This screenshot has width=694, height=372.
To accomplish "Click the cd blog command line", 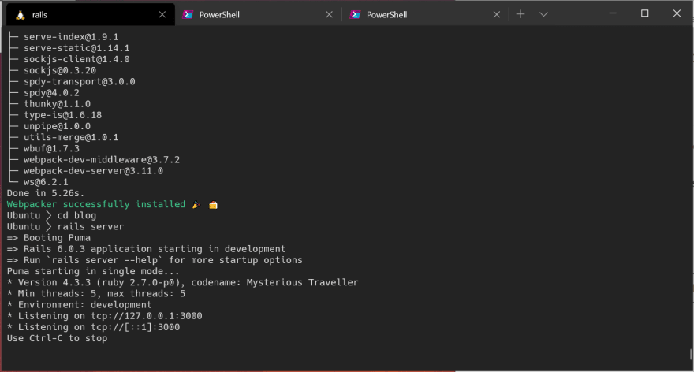I will coord(51,215).
